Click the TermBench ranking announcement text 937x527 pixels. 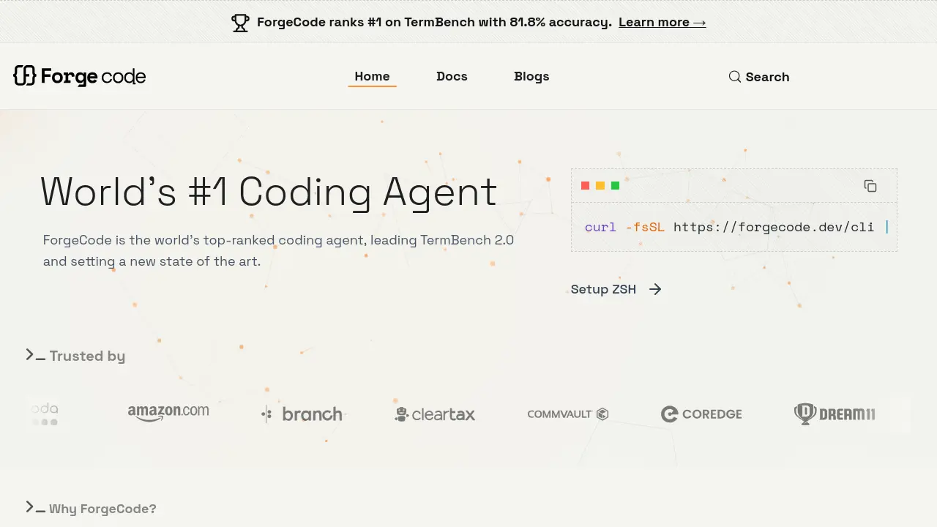pyautogui.click(x=434, y=22)
